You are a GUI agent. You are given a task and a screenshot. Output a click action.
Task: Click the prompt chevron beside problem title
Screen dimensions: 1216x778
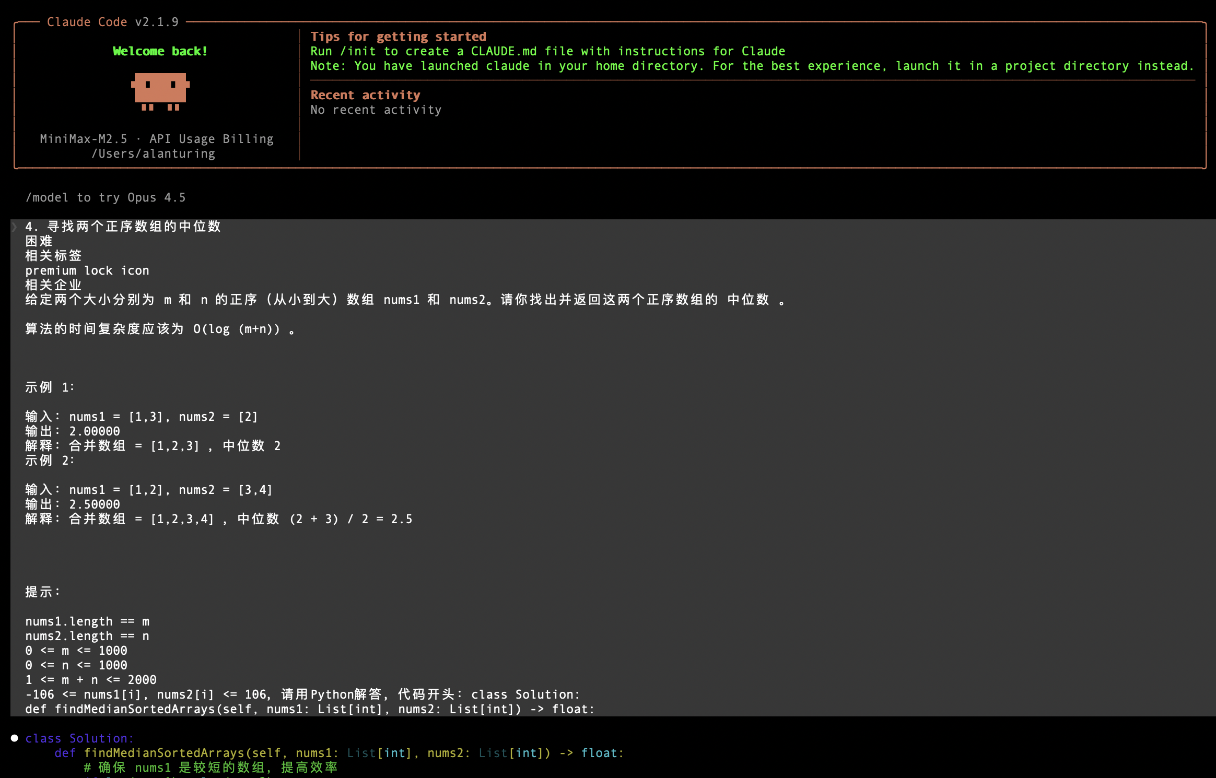[15, 227]
